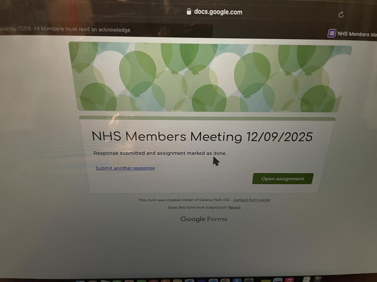
Task: Click the Report link for suspicious form
Action: click(x=234, y=207)
